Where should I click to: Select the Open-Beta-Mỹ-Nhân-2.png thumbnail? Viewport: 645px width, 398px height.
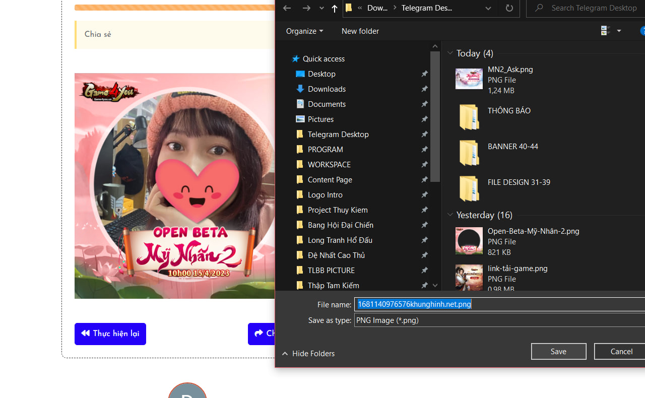click(469, 241)
